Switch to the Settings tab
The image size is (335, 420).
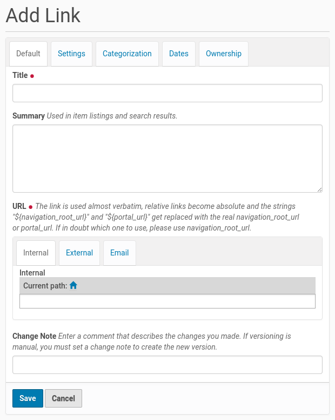pos(71,54)
